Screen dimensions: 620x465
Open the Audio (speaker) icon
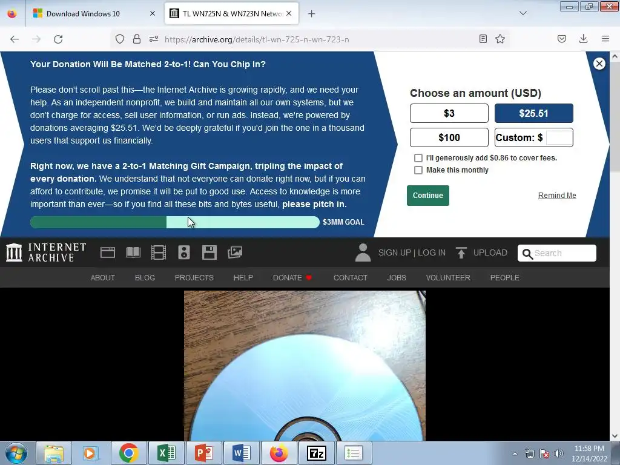click(184, 252)
